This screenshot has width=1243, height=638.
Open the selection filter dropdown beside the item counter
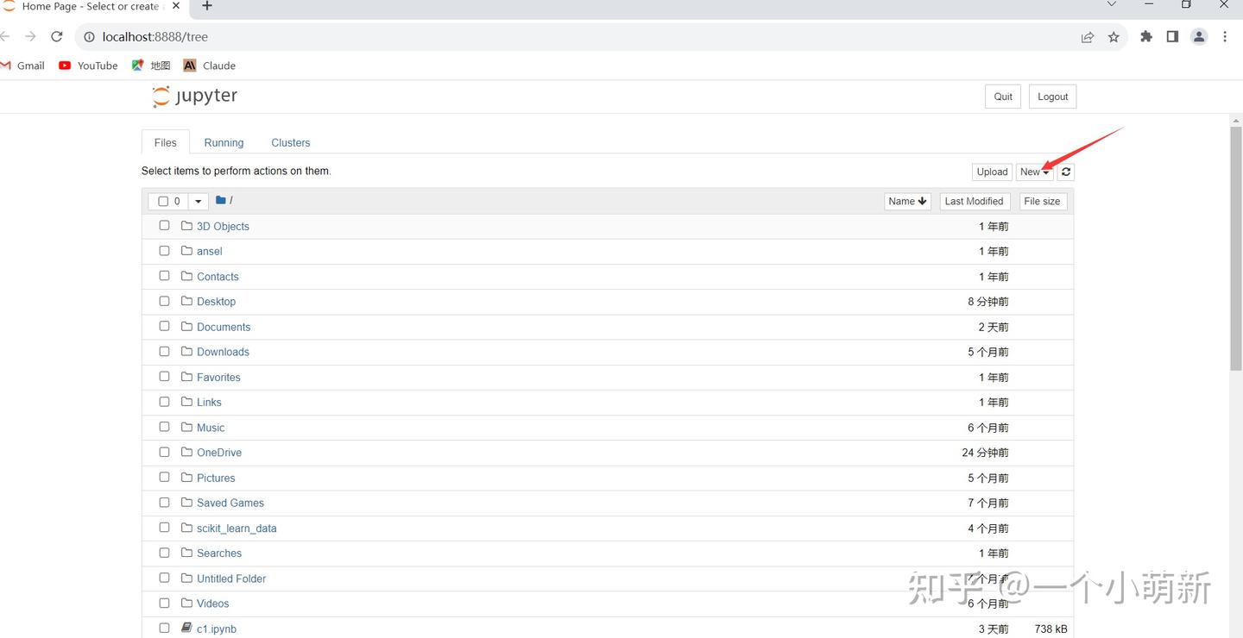point(197,201)
